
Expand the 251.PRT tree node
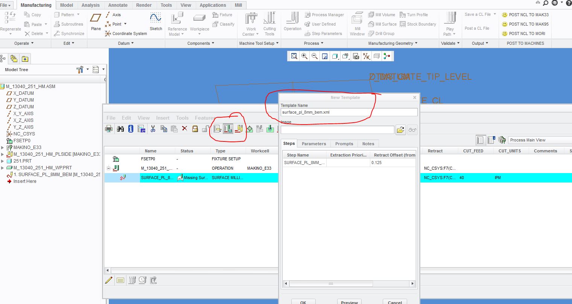(x=3, y=161)
